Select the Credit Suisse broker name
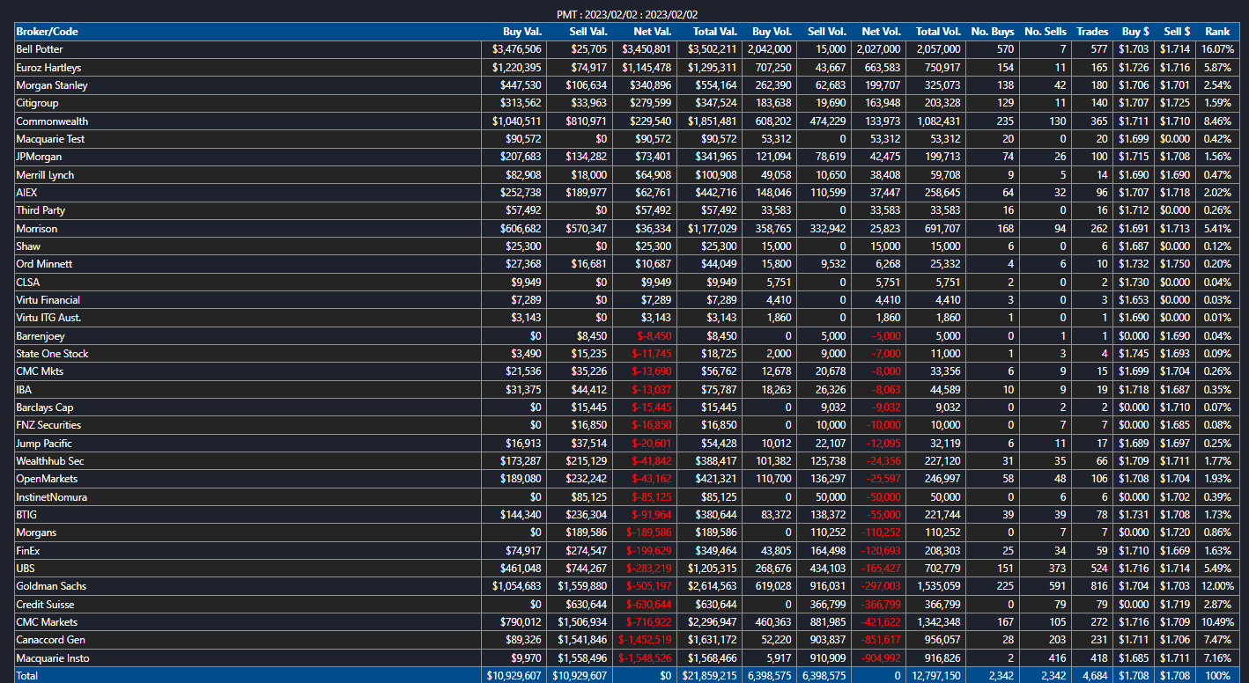 click(46, 605)
